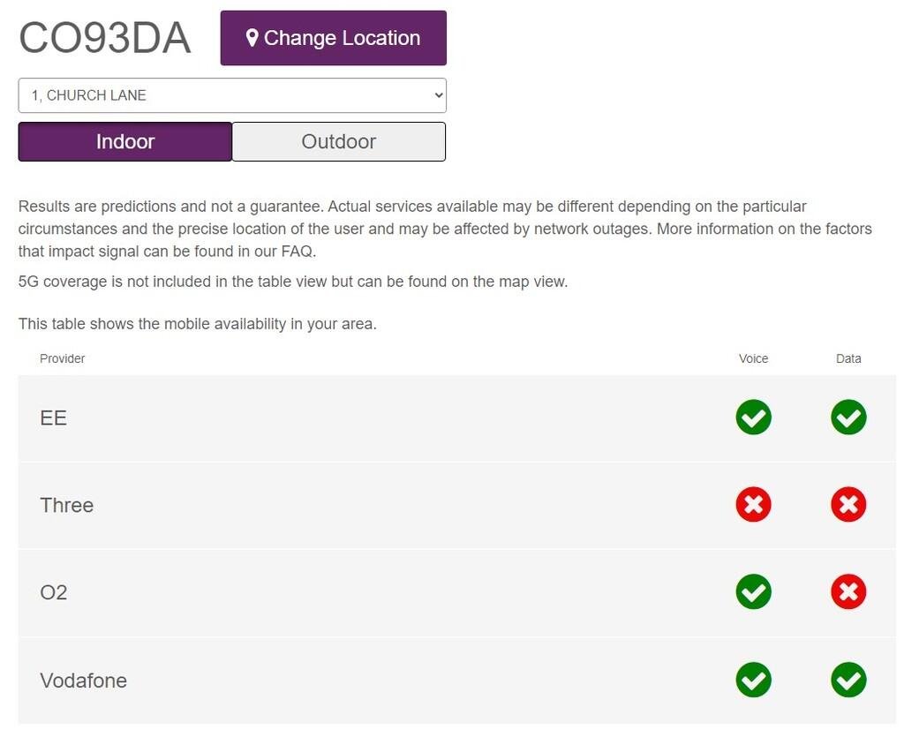
Task: Click the Voice column header
Action: [753, 358]
